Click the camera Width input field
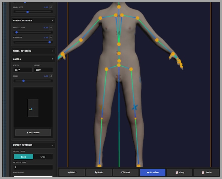 point(23,70)
